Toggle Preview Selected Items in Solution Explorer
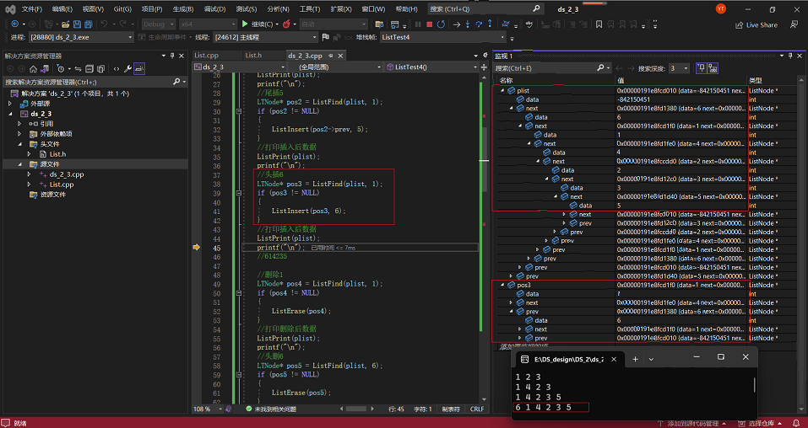Screen dimensions: 808x428 coord(139,69)
